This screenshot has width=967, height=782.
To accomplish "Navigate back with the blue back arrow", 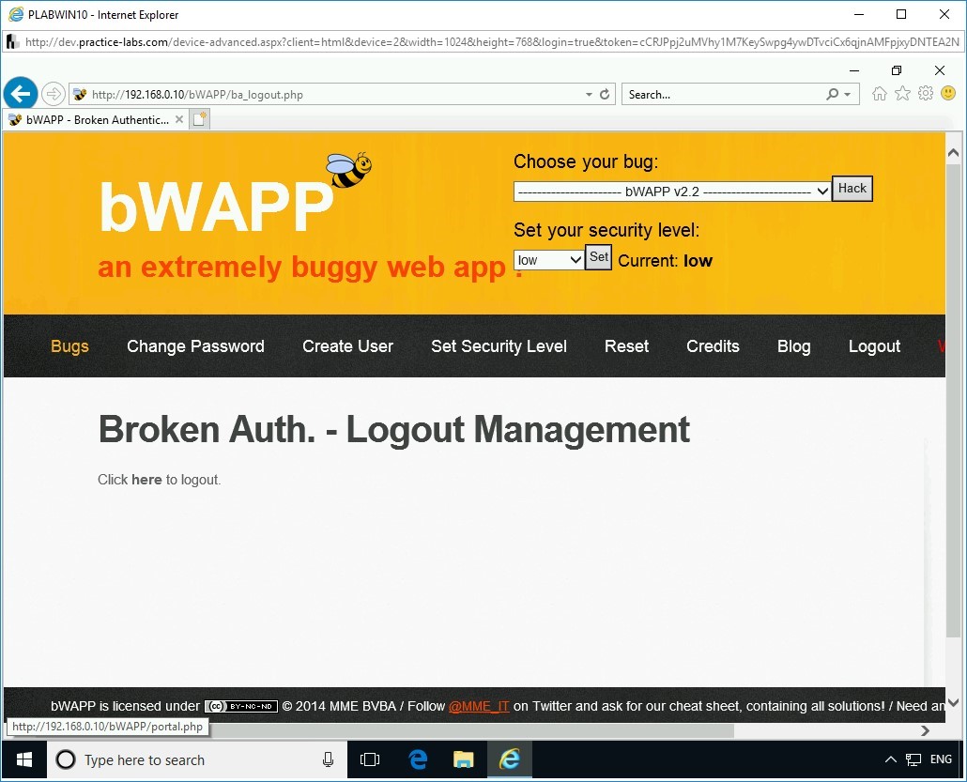I will (x=20, y=93).
